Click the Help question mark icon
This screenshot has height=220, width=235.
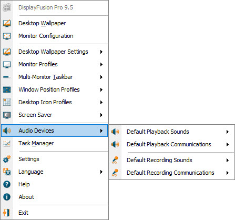click(7, 184)
